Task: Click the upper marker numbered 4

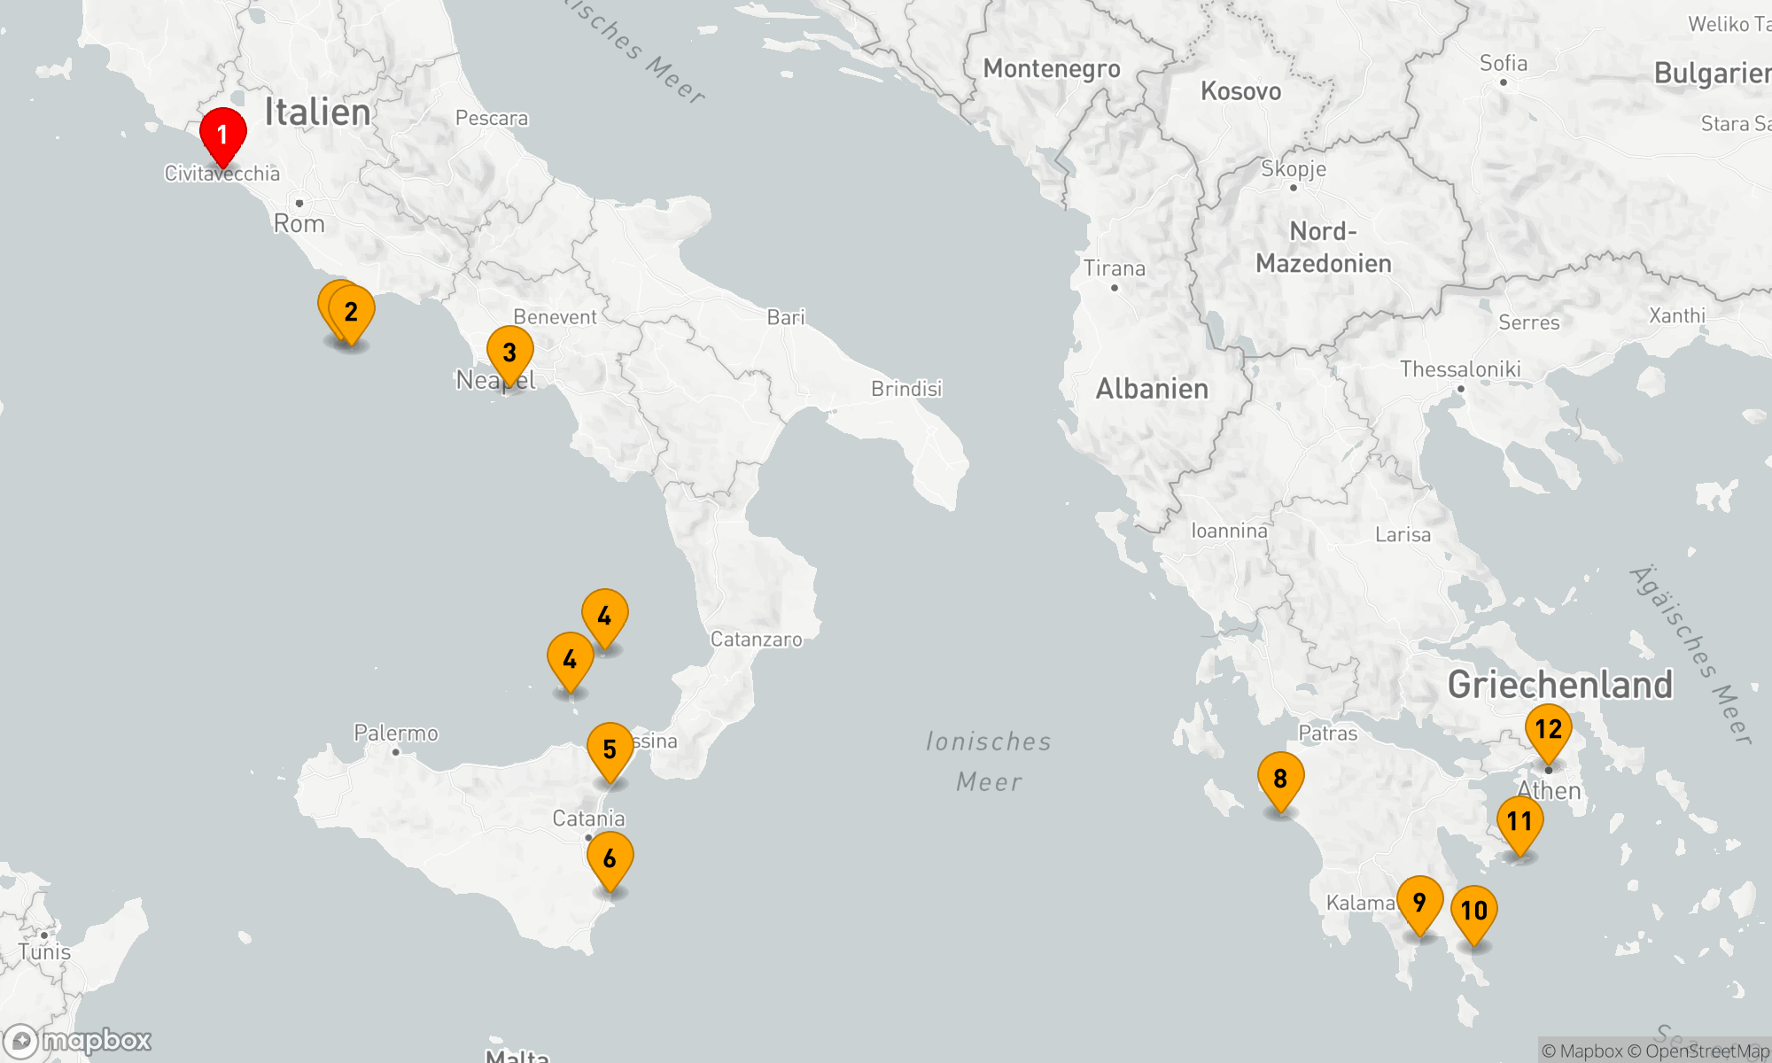Action: 604,616
